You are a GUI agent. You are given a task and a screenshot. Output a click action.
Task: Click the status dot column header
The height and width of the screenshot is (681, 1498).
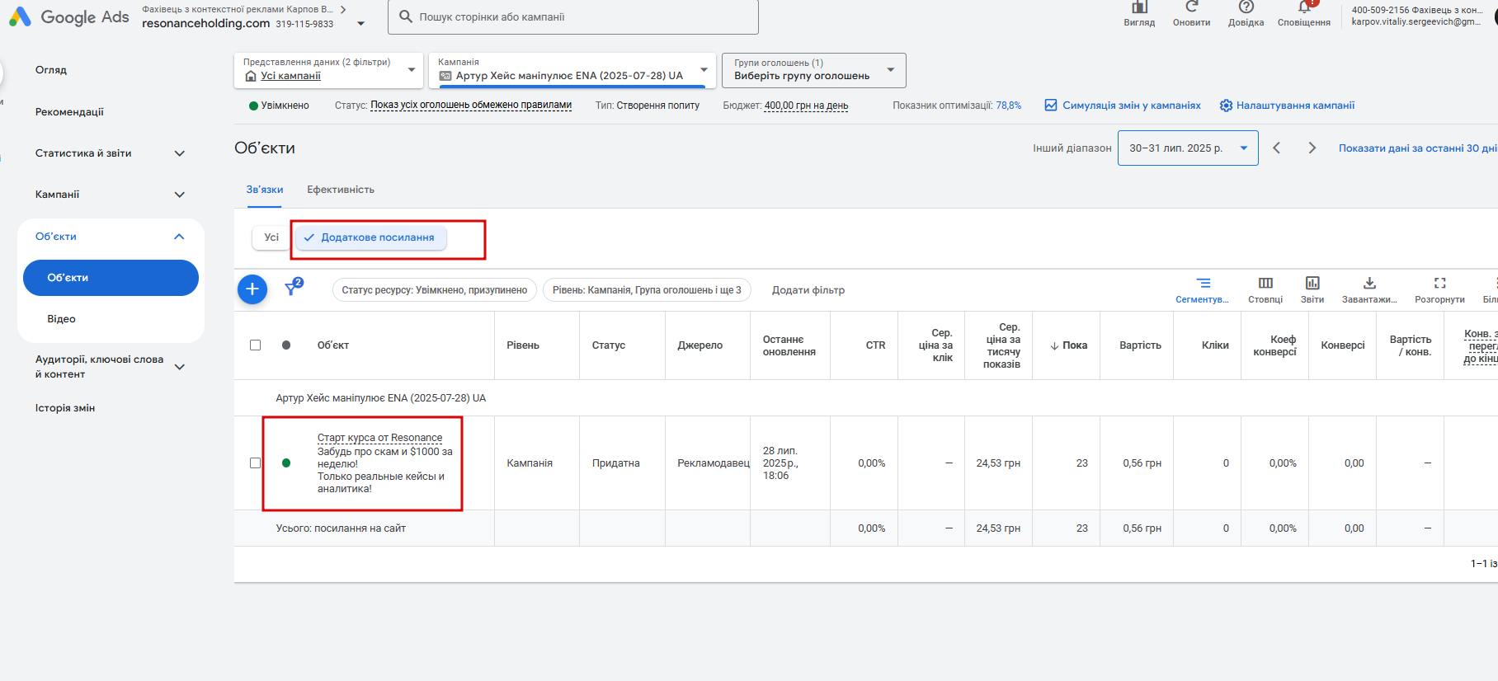tap(286, 345)
